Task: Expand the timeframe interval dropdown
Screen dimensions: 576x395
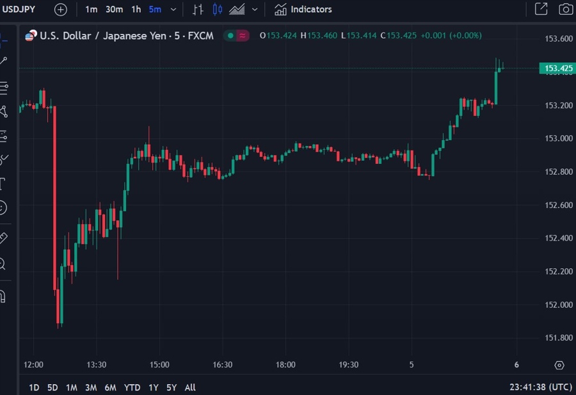Action: point(173,10)
